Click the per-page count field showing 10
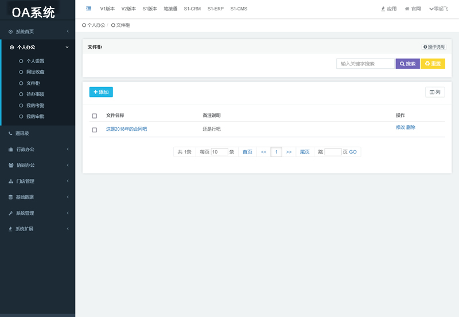 coord(219,152)
